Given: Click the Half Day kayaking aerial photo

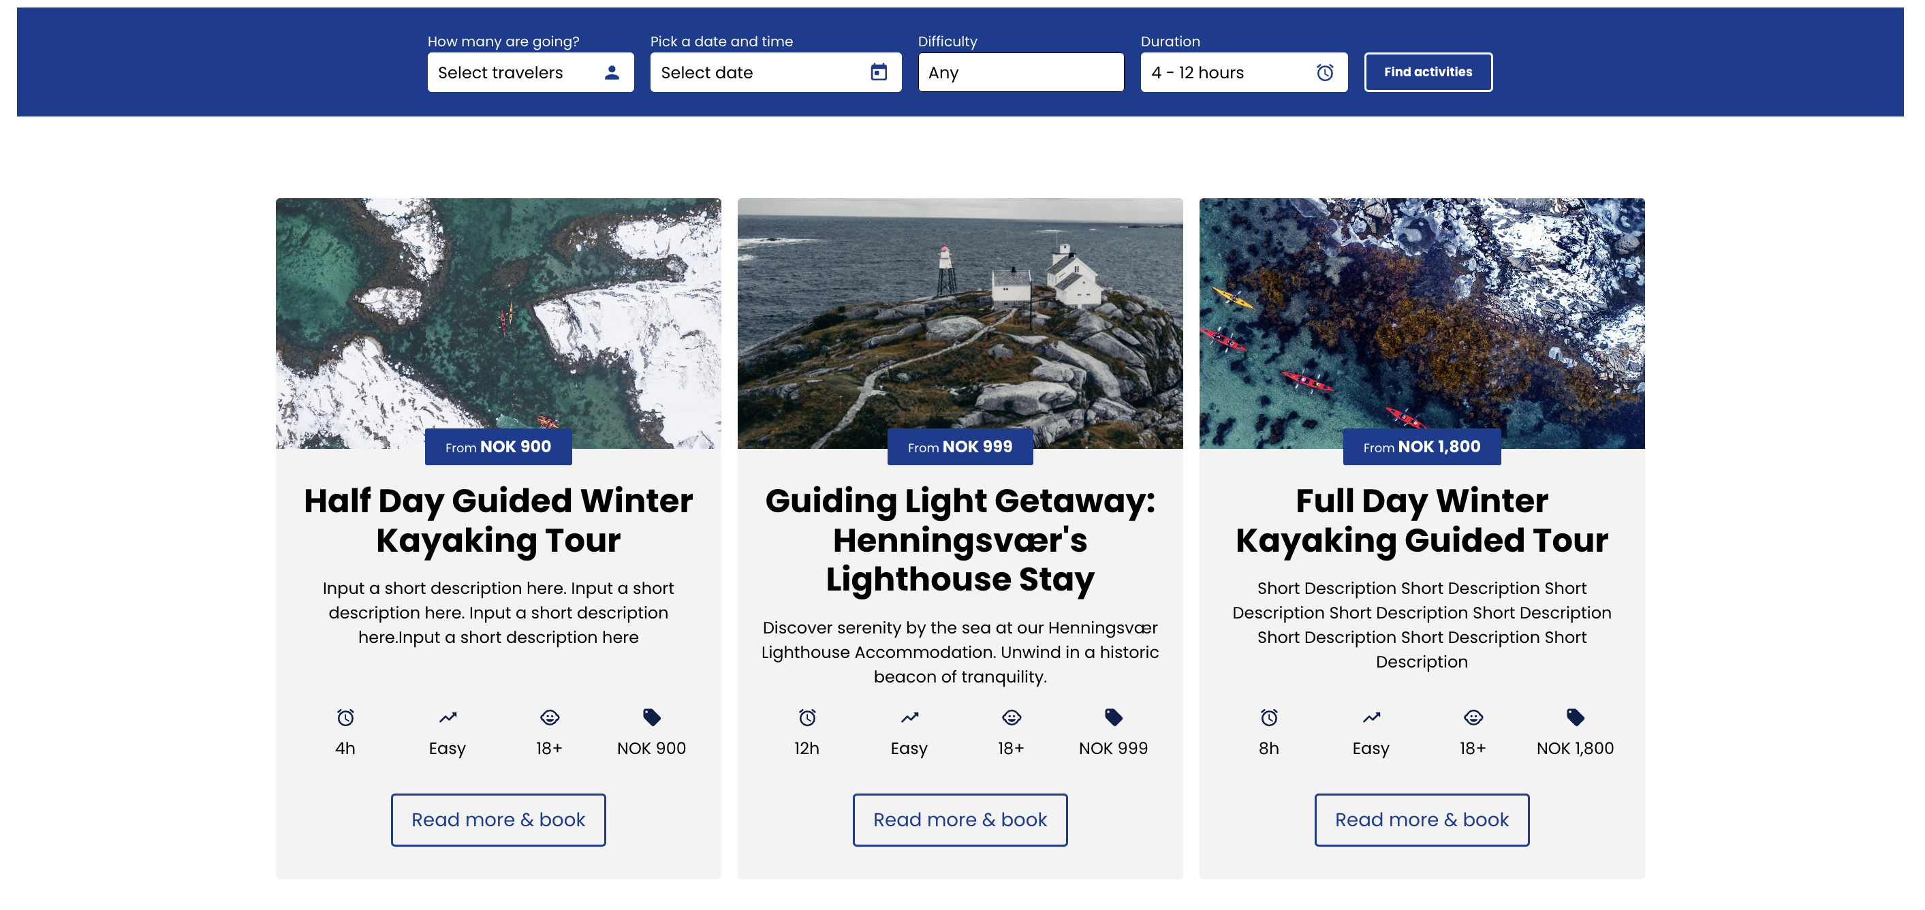Looking at the screenshot, I should coord(499,323).
